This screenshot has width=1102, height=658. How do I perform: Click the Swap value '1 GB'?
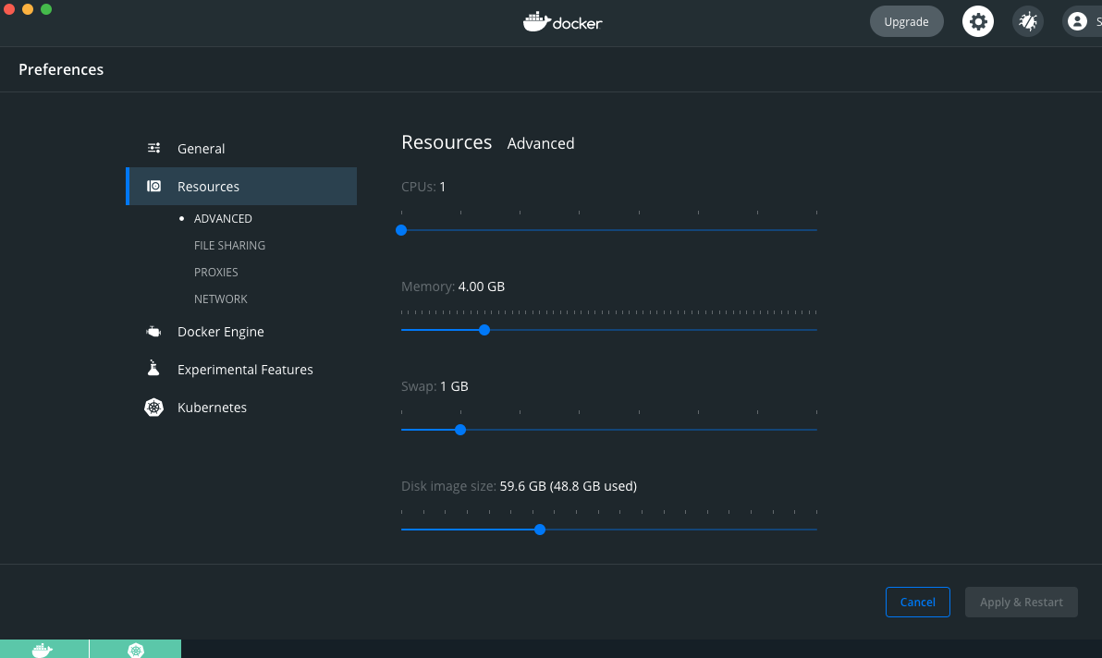point(454,386)
